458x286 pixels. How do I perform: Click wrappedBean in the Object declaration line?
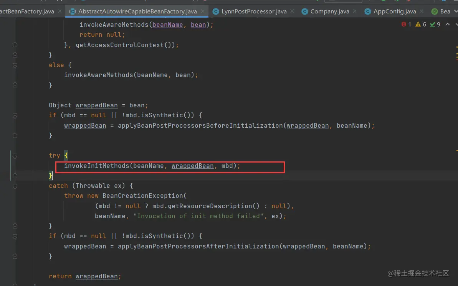coord(97,105)
